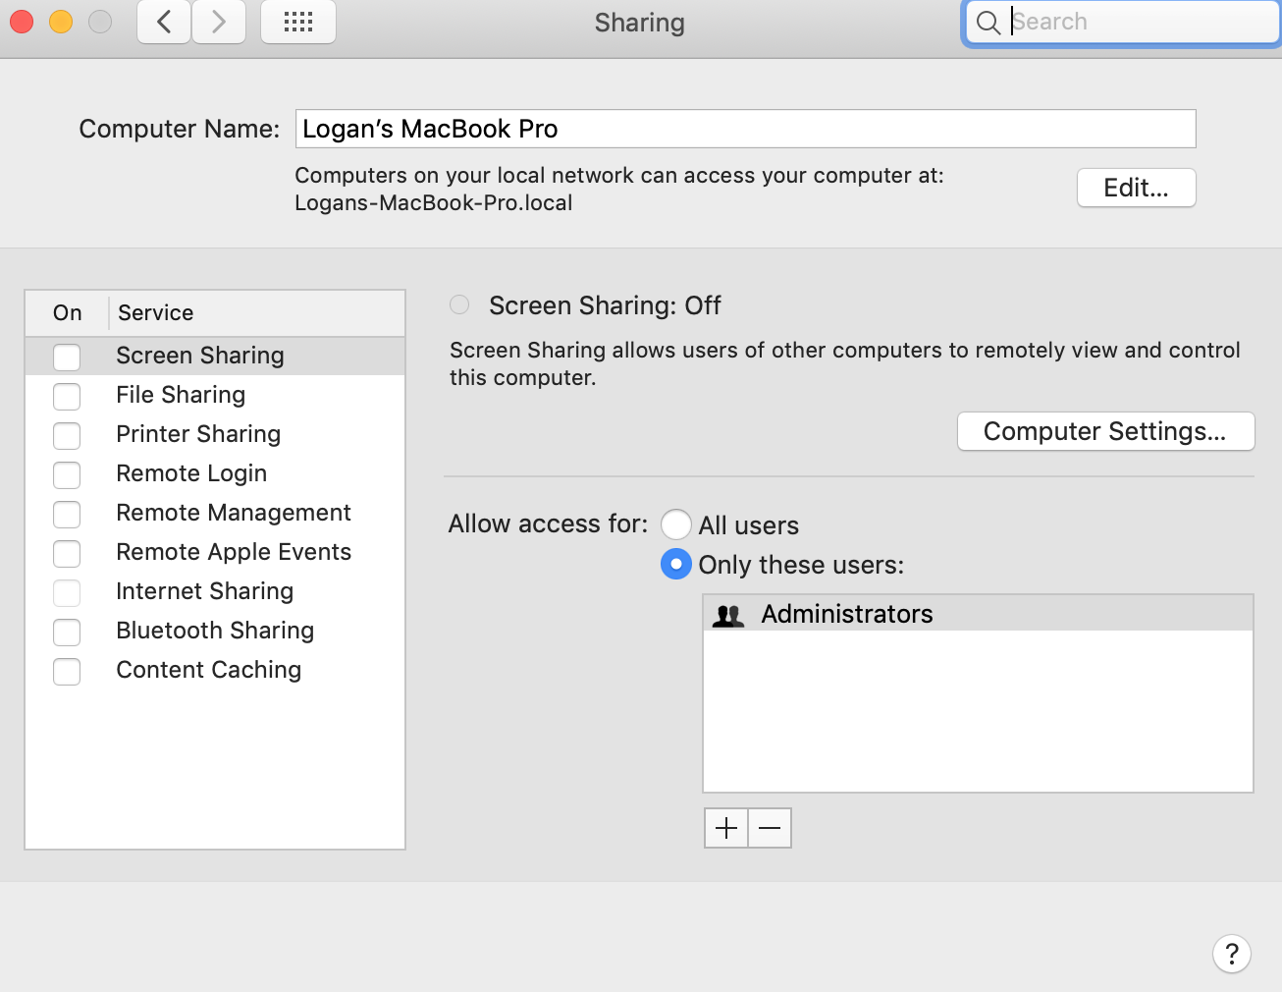Screen dimensions: 1282x992
Task: Click the Screen Sharing: Off status indicator
Action: point(459,304)
